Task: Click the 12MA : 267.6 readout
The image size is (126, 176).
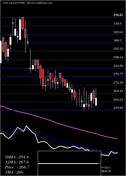Action: coord(17,162)
